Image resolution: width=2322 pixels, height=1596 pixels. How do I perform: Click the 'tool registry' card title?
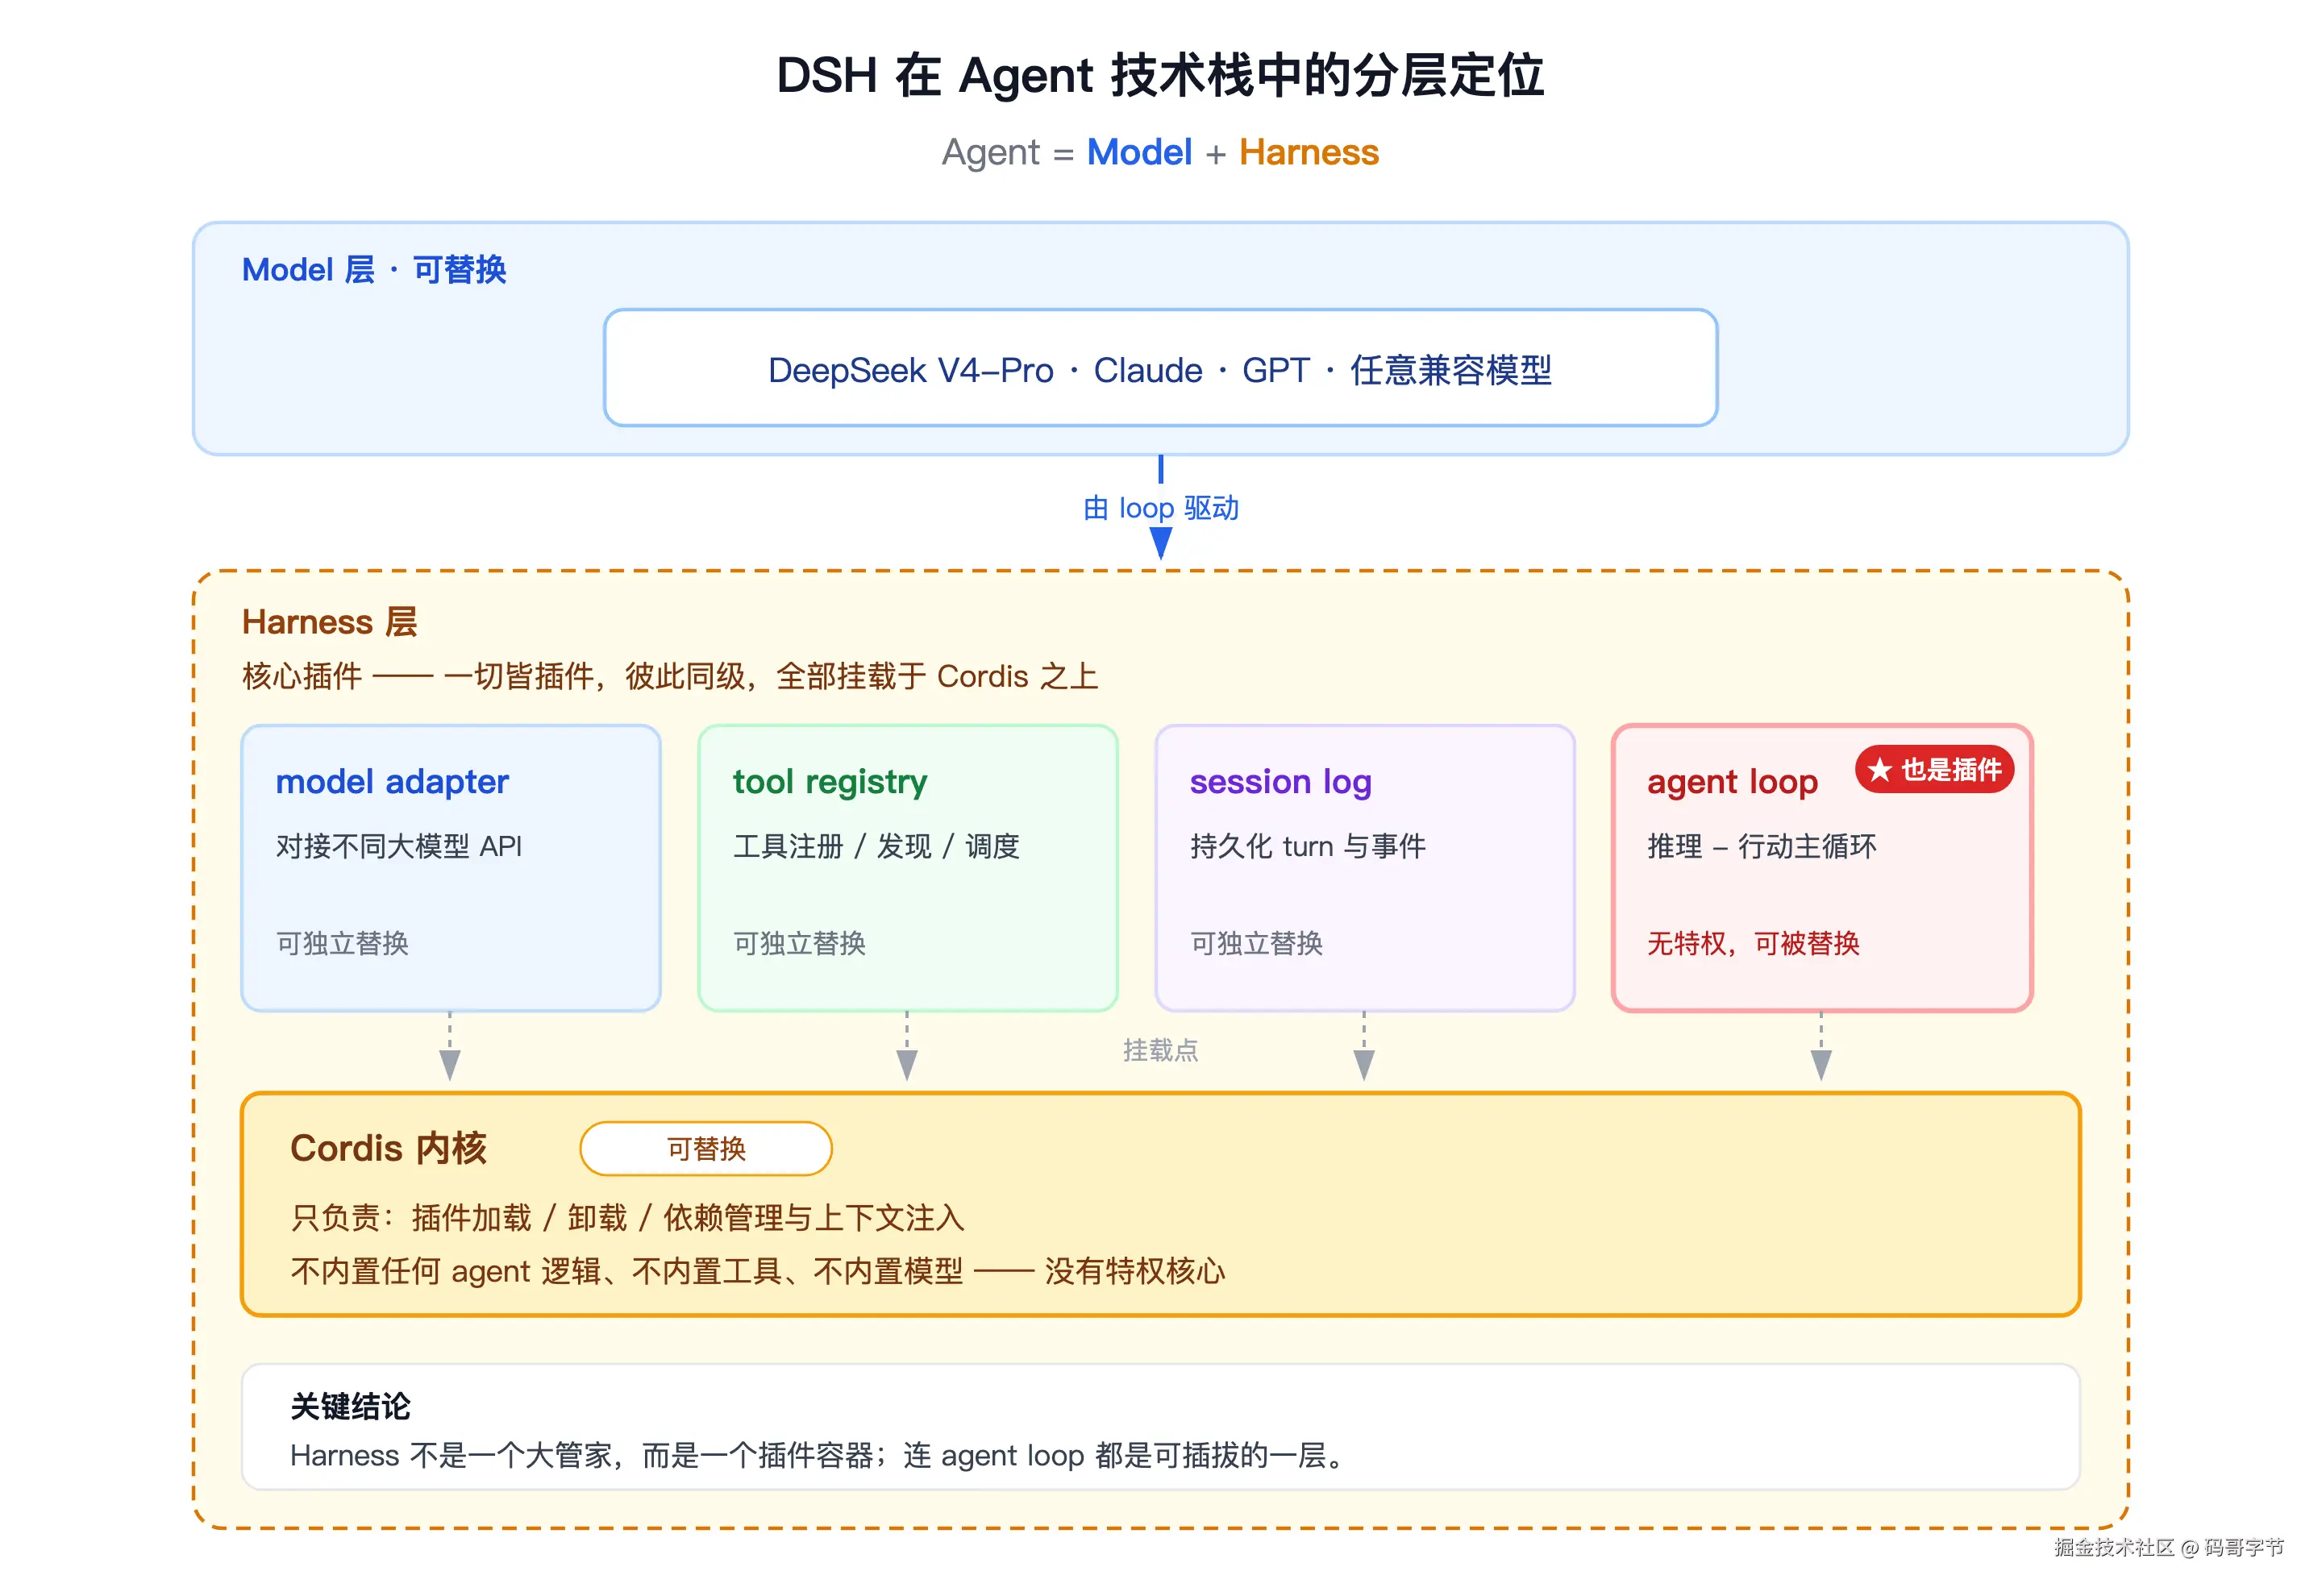[x=830, y=781]
